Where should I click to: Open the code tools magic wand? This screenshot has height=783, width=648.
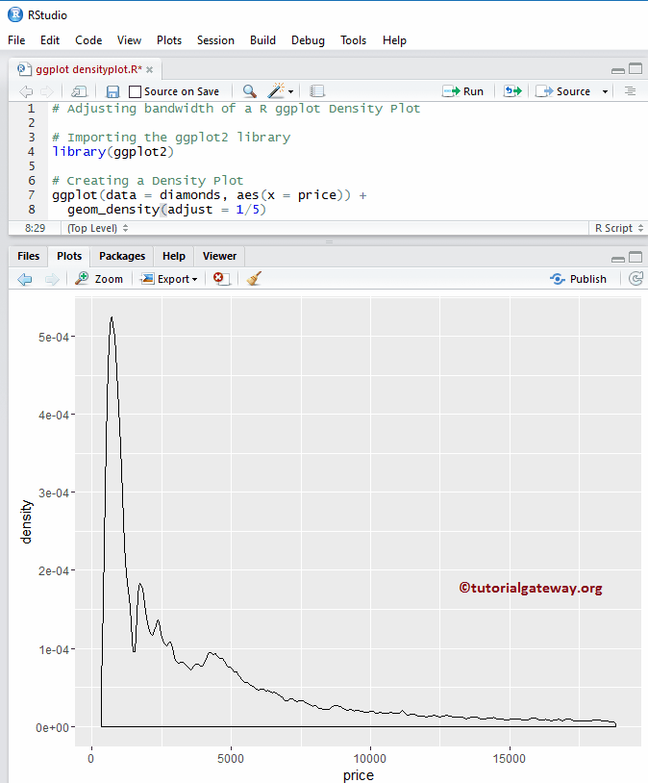point(276,90)
